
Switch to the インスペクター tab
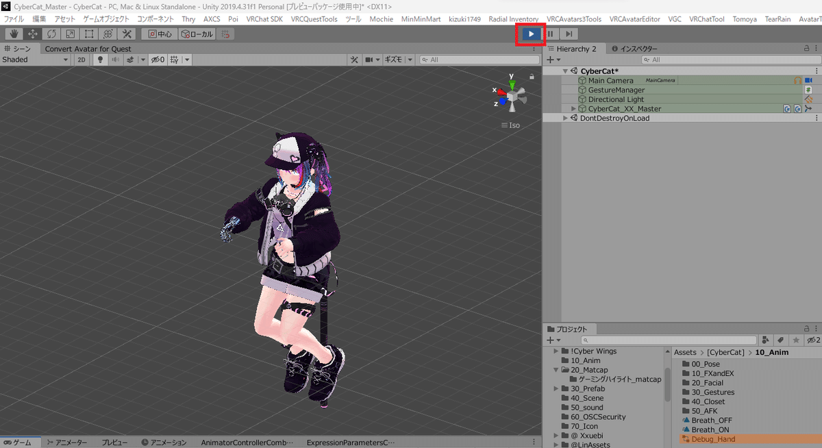click(x=634, y=49)
